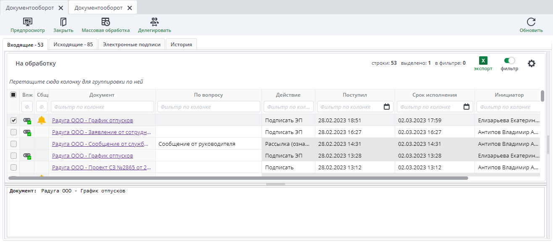Sort by Документ column header
The image size is (553, 242).
click(102, 95)
